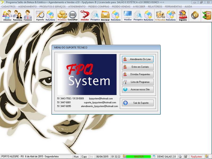Click the FpqSystem status bar label
Viewport: 212px width, 159px height.
[196, 157]
